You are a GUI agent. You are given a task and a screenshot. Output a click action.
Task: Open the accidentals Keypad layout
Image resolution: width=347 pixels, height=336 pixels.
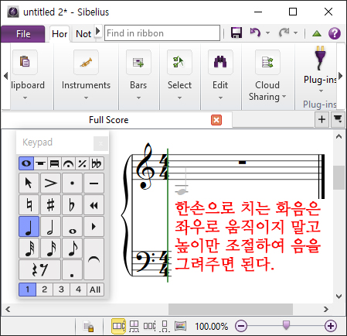(x=97, y=163)
